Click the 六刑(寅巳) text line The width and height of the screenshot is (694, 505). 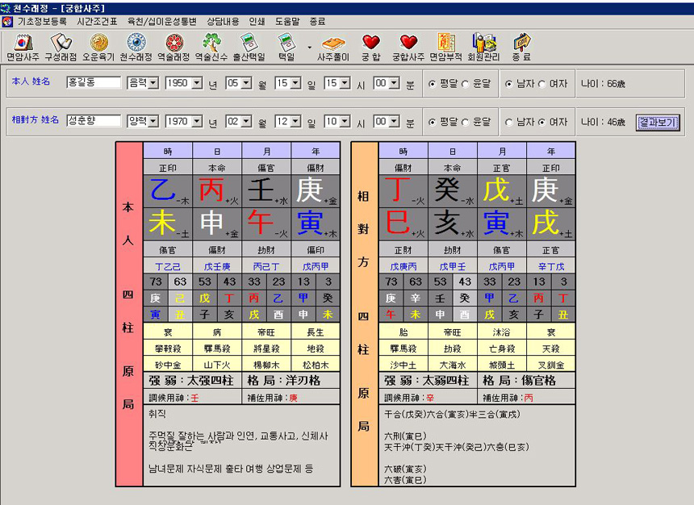[405, 436]
